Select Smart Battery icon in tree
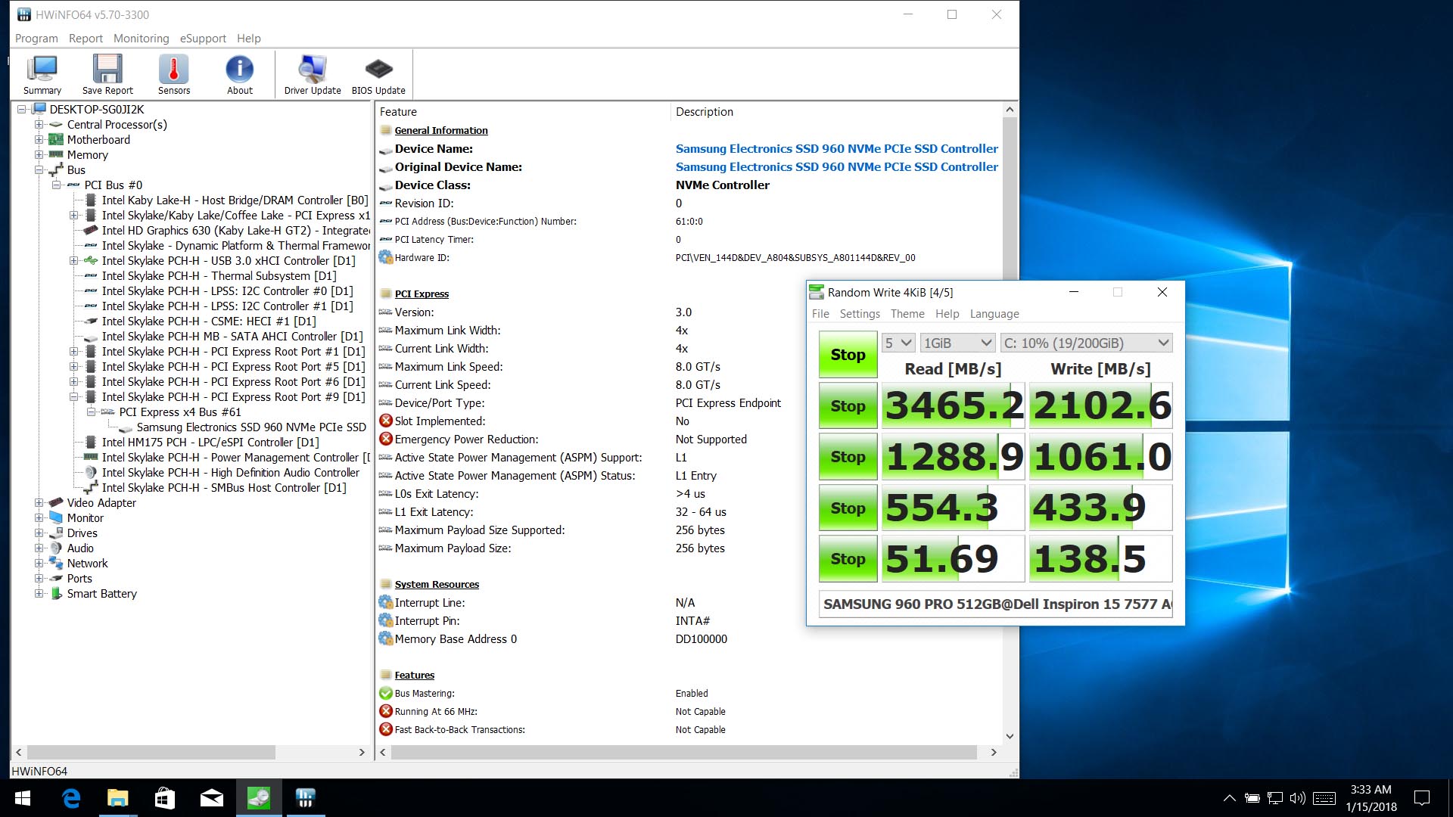 click(x=56, y=594)
